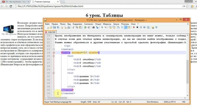Open the Запуск menu
Viewport: 197px width, 111px height.
(x=116, y=24)
